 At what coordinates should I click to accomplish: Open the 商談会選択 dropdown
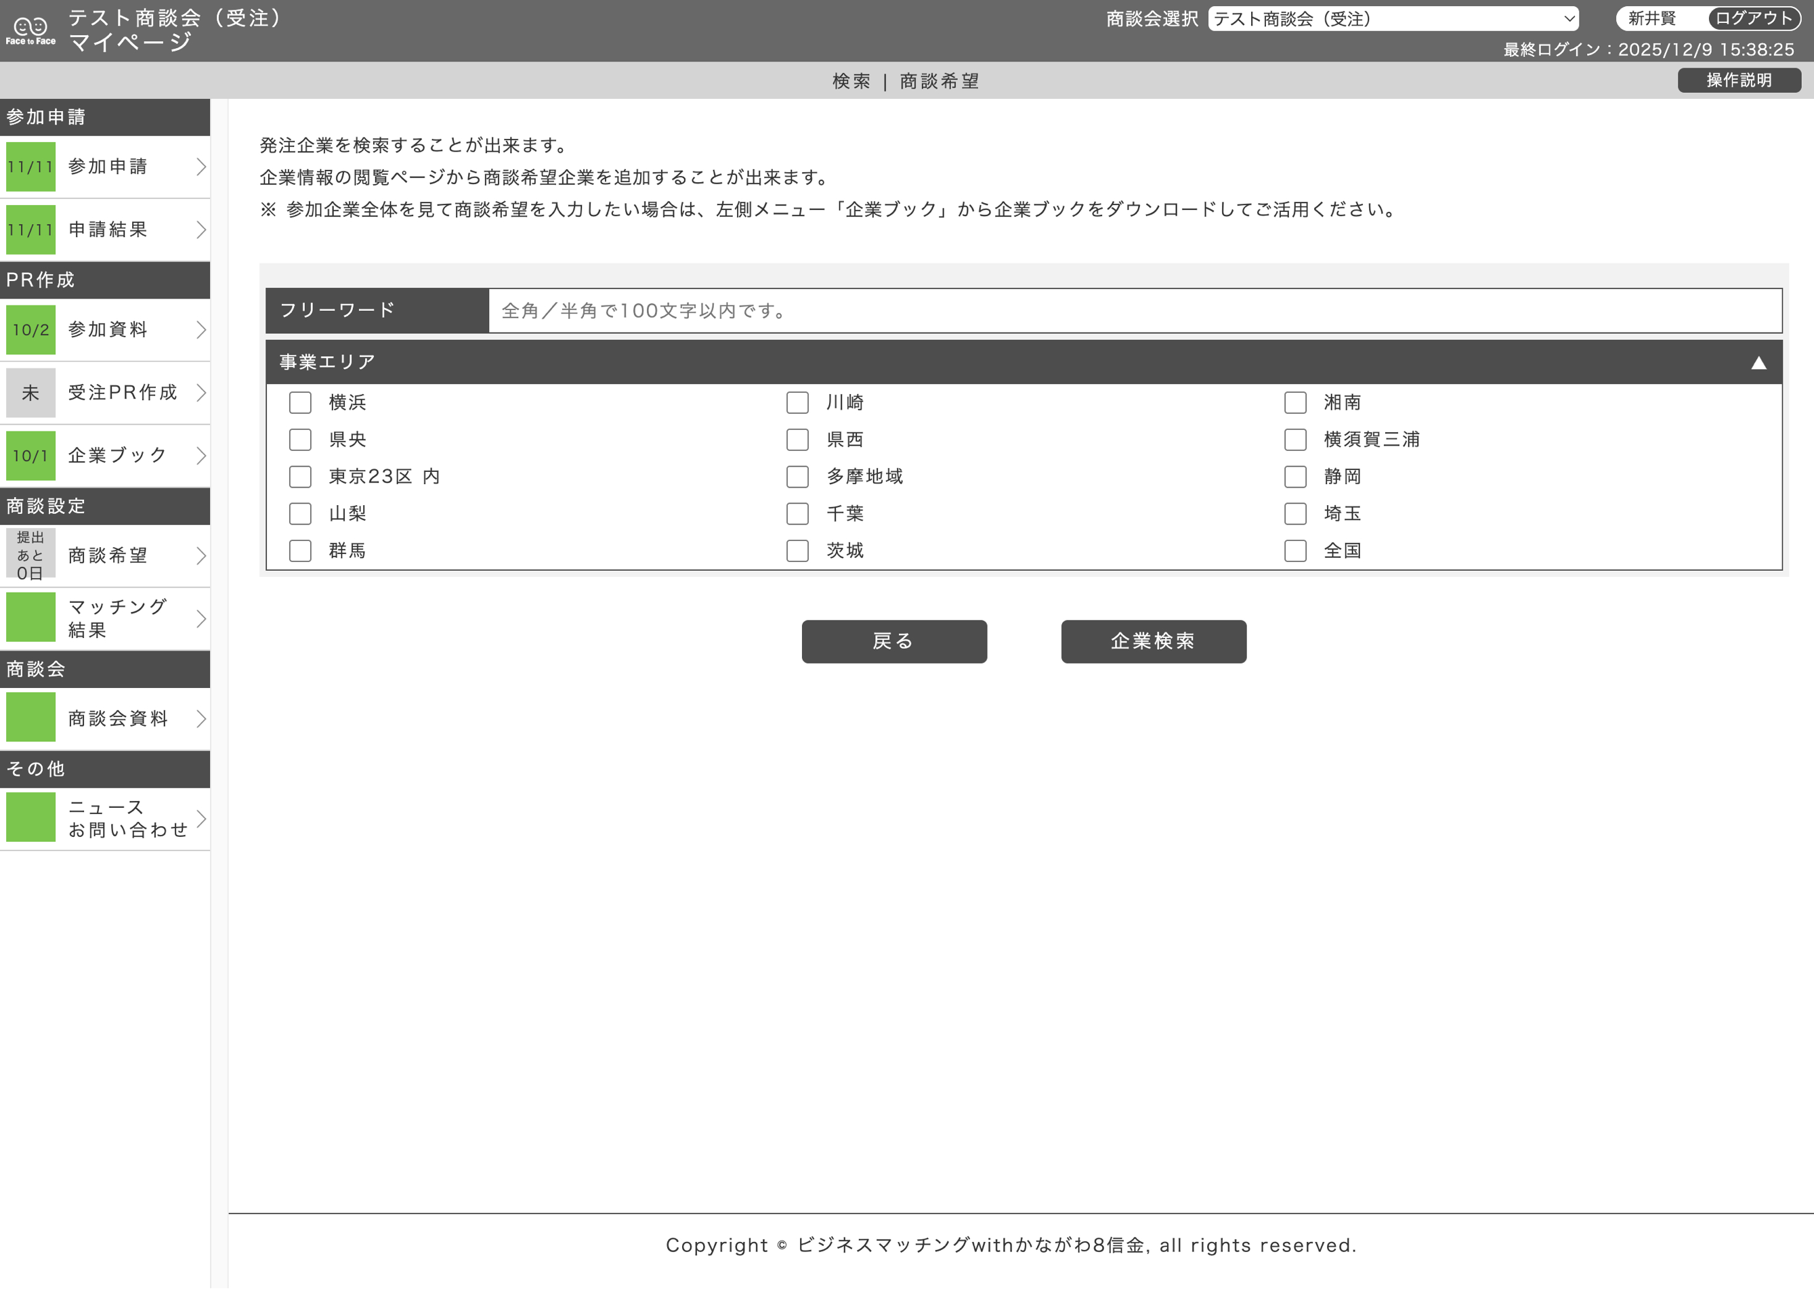[1392, 19]
